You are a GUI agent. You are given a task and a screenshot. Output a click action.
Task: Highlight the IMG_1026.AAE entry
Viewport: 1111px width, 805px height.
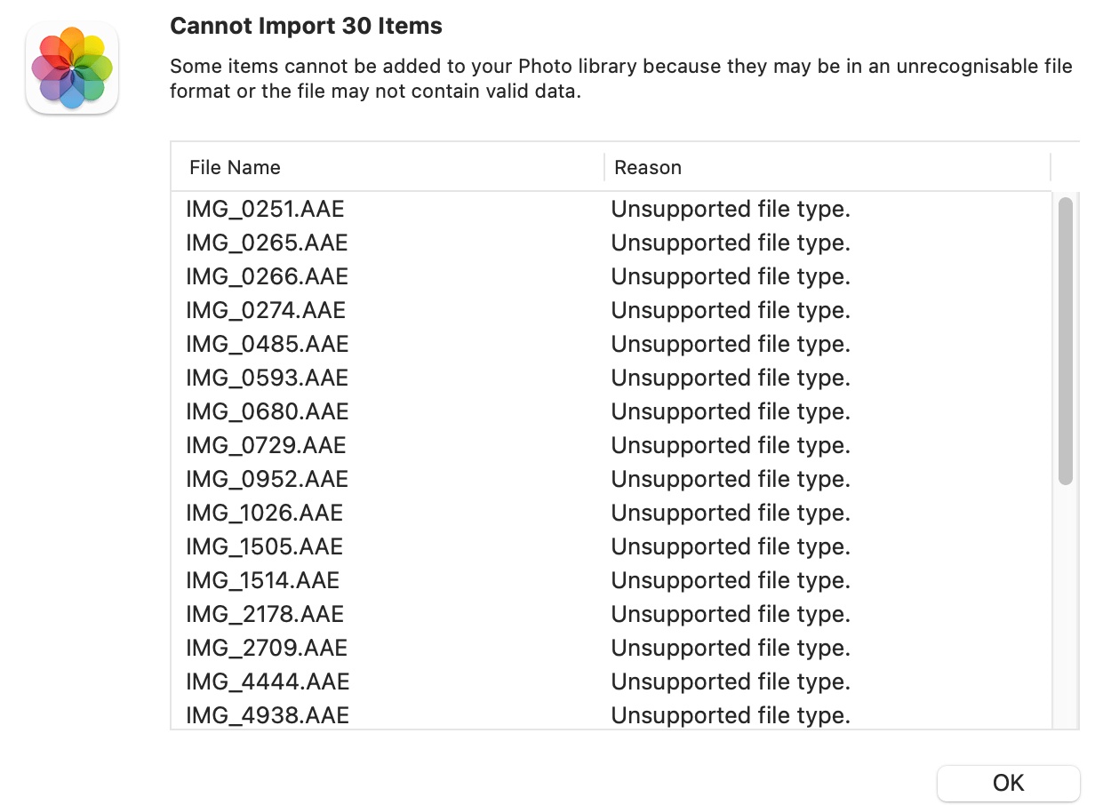click(264, 514)
